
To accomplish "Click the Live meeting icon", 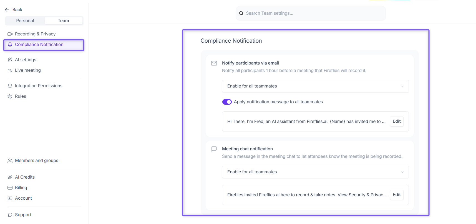I will [10, 70].
